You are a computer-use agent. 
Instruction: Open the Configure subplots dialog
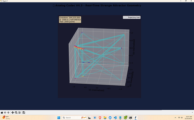(x=19, y=112)
